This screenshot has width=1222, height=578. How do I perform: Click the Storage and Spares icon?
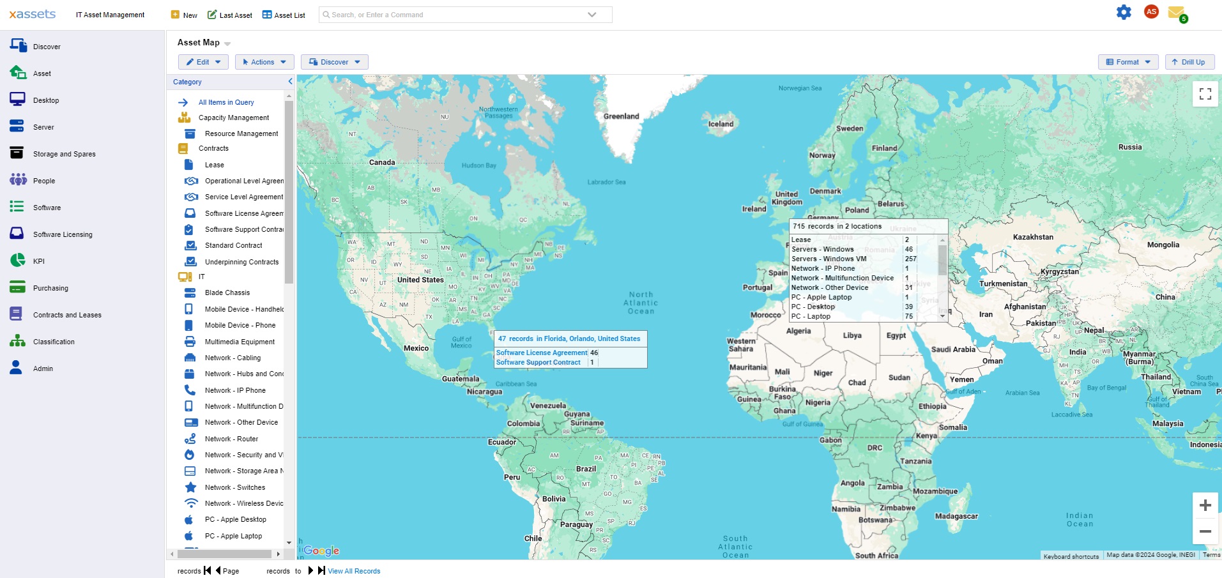17,153
